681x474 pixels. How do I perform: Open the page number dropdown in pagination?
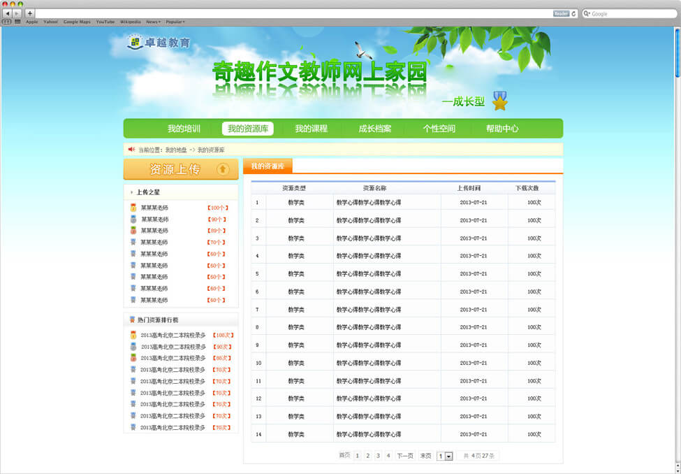point(448,456)
